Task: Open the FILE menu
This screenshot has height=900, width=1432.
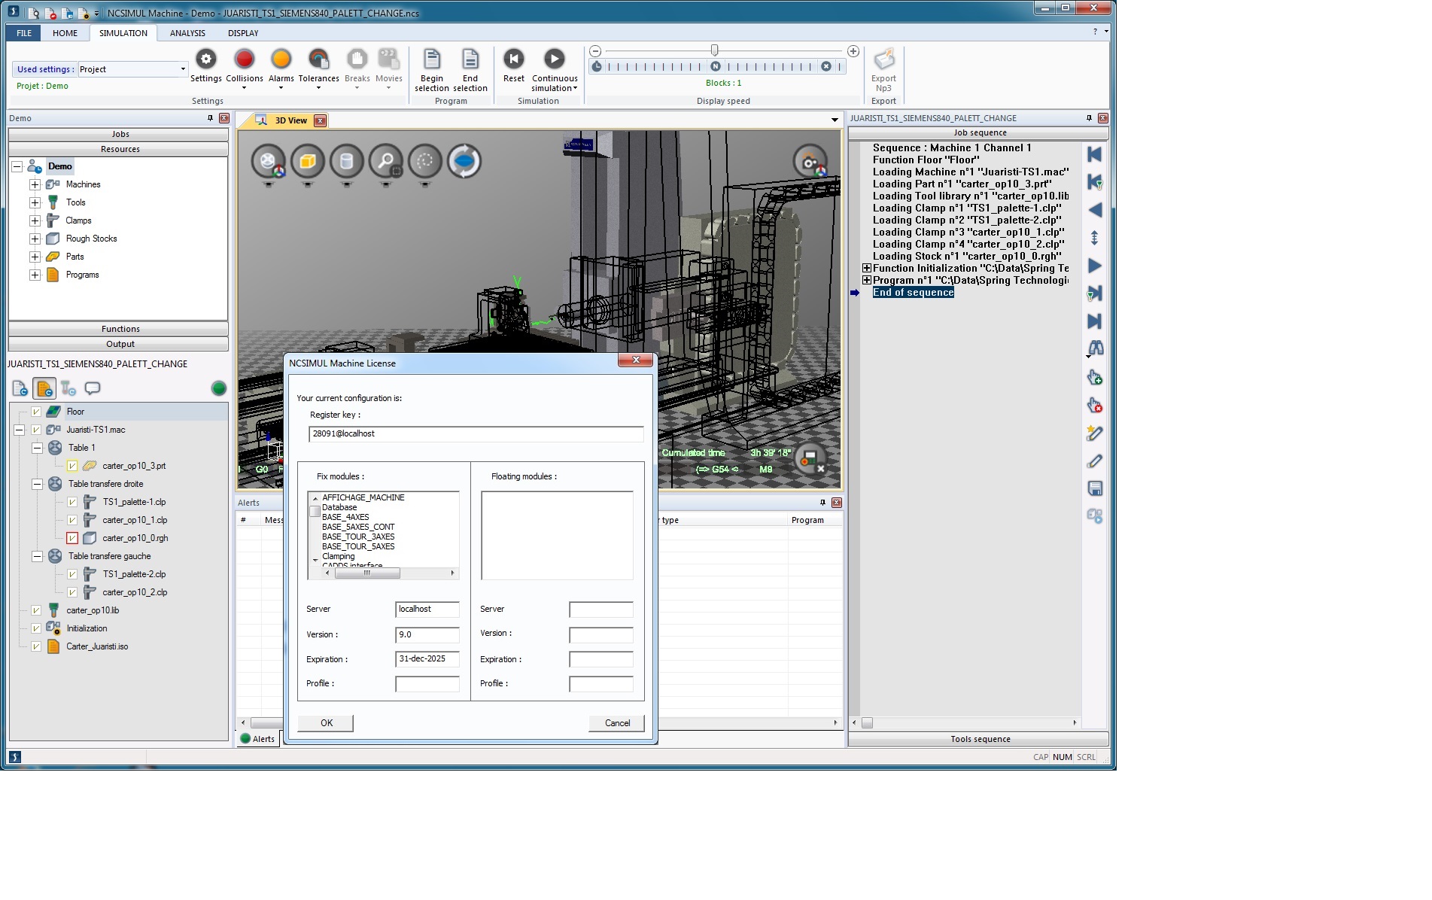Action: tap(24, 33)
